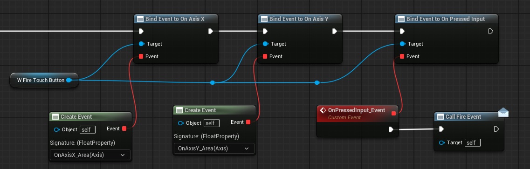Viewport: 530px width, 169px height.
Task: Select the Bind Event to On Pressed Input node title
Action: [x=446, y=19]
